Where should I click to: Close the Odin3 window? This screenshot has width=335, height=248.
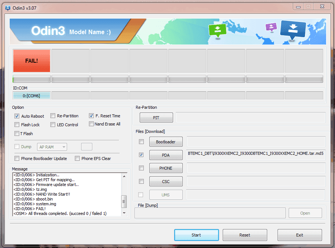[322, 7]
